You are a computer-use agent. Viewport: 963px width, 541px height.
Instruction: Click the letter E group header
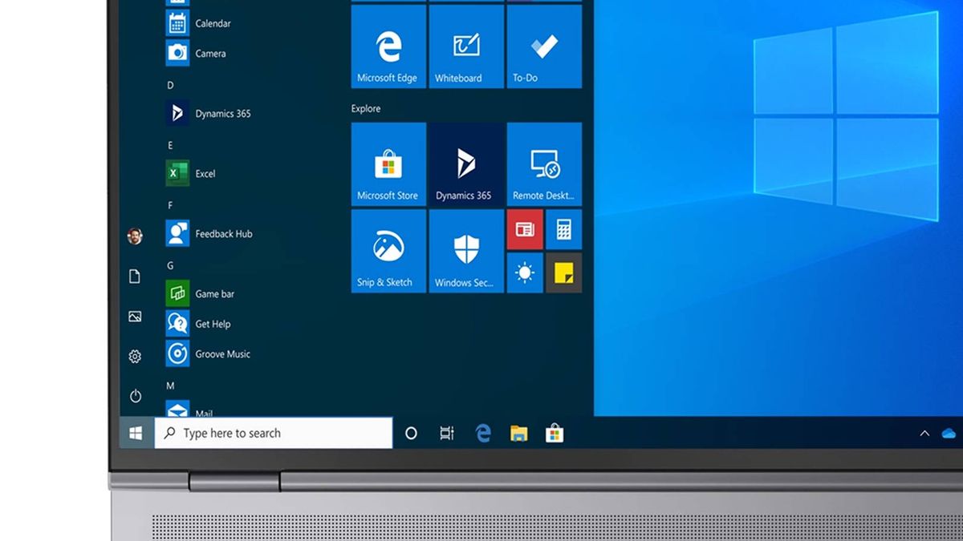[170, 145]
